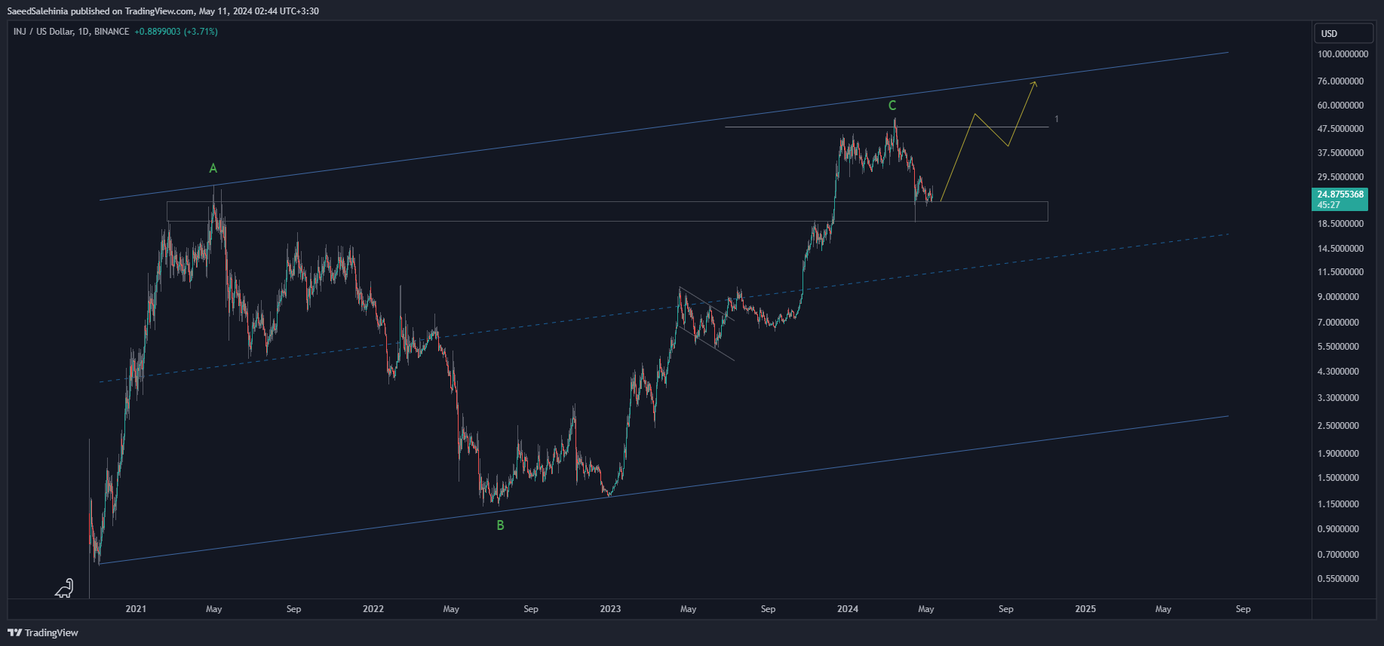
Task: Click the +0.8899003 (+3.71%) change value
Action: (176, 32)
